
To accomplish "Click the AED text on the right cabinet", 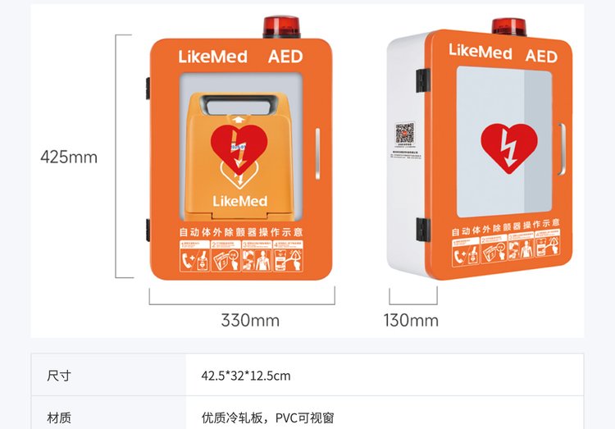I will coord(541,56).
